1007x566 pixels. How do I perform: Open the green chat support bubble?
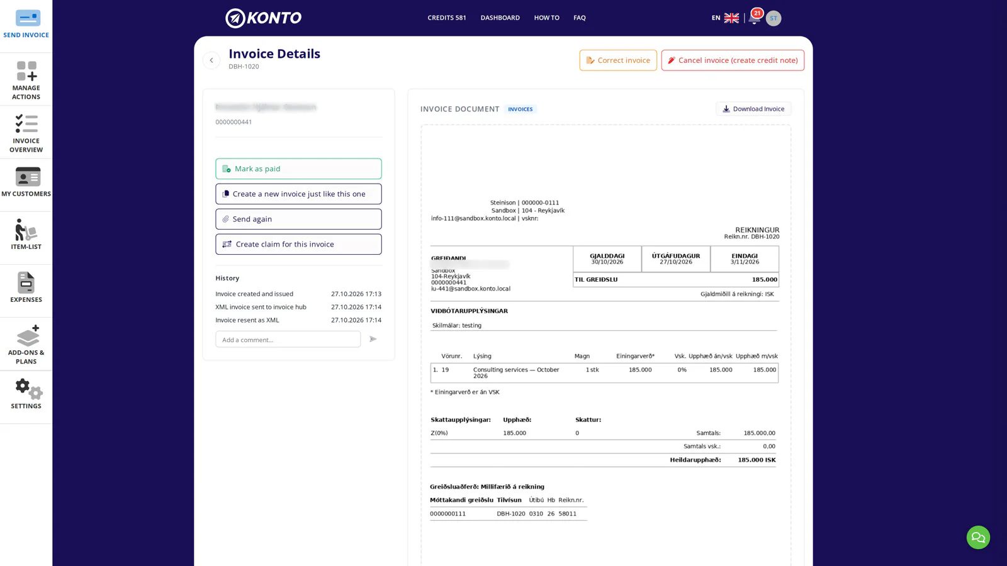[x=978, y=538]
